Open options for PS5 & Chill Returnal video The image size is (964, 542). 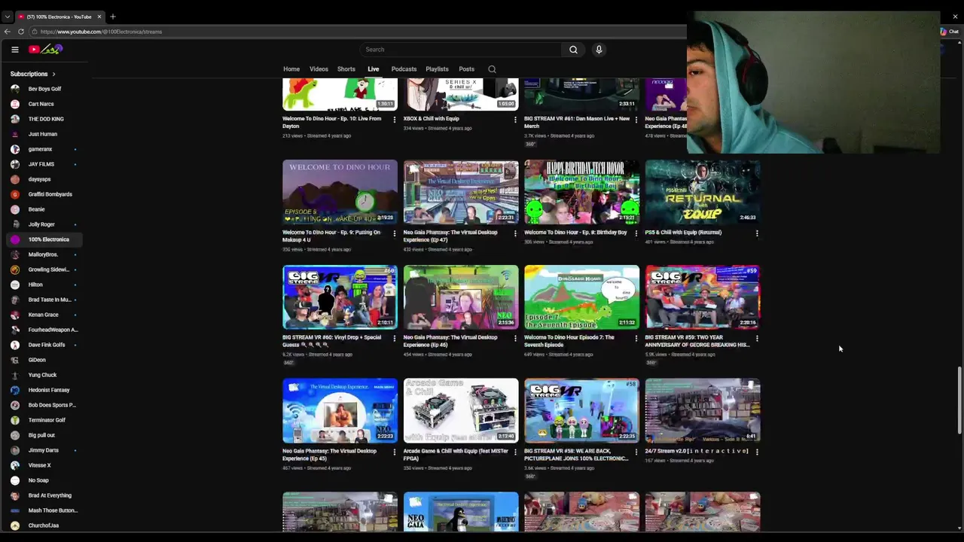757,233
